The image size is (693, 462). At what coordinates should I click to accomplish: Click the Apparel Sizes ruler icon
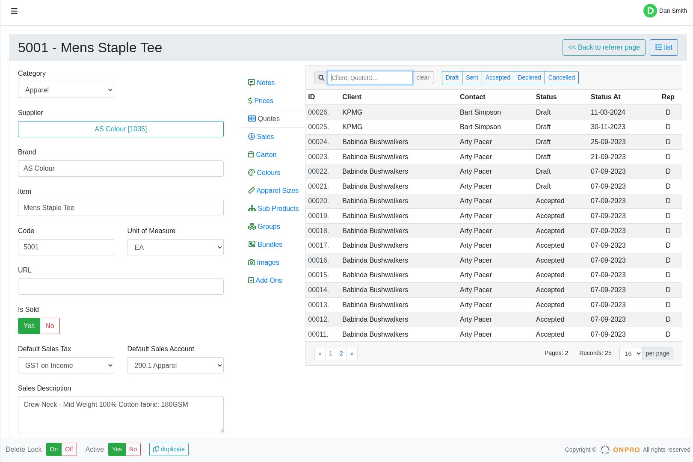click(252, 190)
